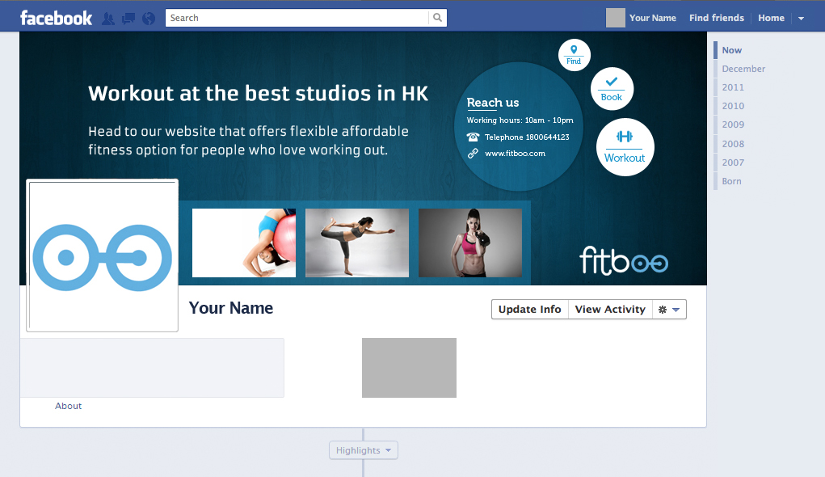Click Telephone 1800644123 text
This screenshot has width=825, height=477.
(x=527, y=137)
